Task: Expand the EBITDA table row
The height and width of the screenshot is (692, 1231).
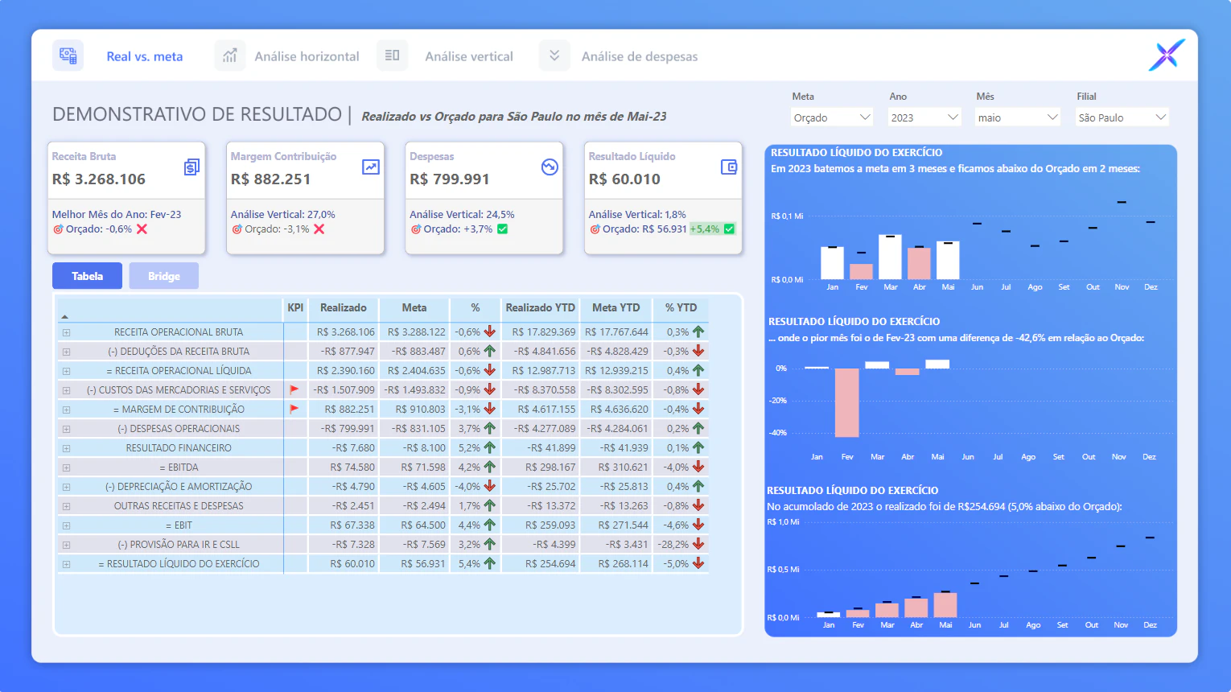Action: coord(66,468)
